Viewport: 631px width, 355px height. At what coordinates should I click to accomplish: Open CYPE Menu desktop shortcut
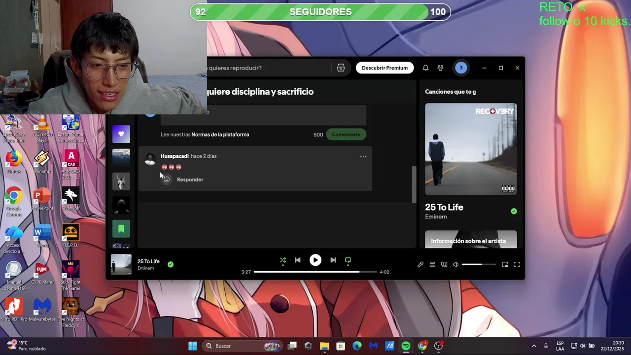pos(42,274)
